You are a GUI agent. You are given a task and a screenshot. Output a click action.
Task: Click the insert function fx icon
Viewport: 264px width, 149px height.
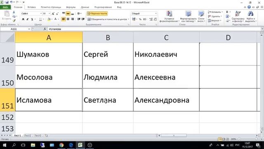pos(45,29)
